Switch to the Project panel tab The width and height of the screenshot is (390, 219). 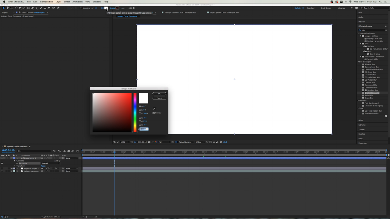[x=5, y=12]
